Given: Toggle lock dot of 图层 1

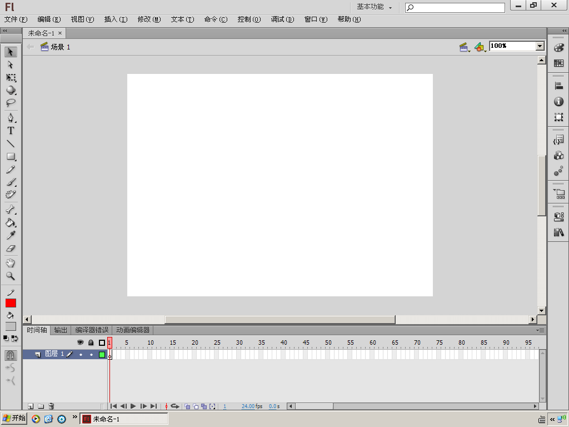Looking at the screenshot, I should (x=91, y=355).
